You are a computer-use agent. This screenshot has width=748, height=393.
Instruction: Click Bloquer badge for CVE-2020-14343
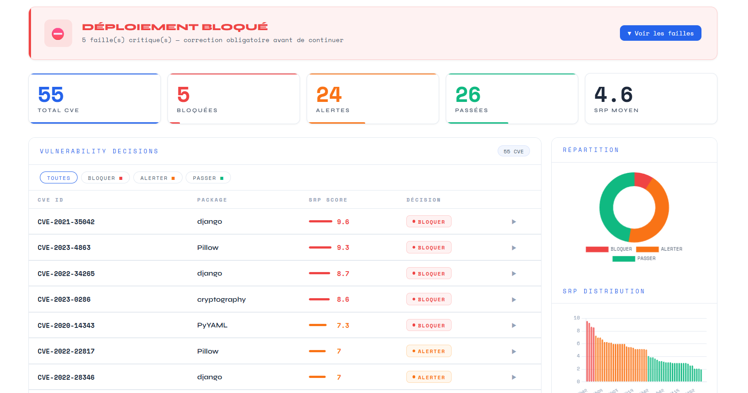click(429, 325)
